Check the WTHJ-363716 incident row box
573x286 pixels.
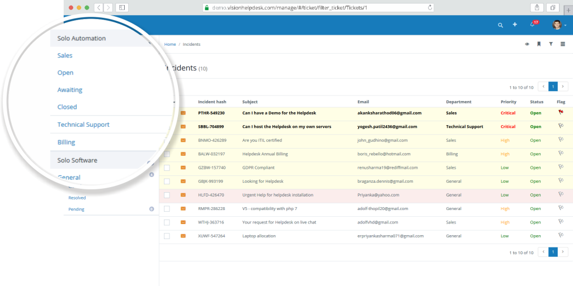[167, 222]
